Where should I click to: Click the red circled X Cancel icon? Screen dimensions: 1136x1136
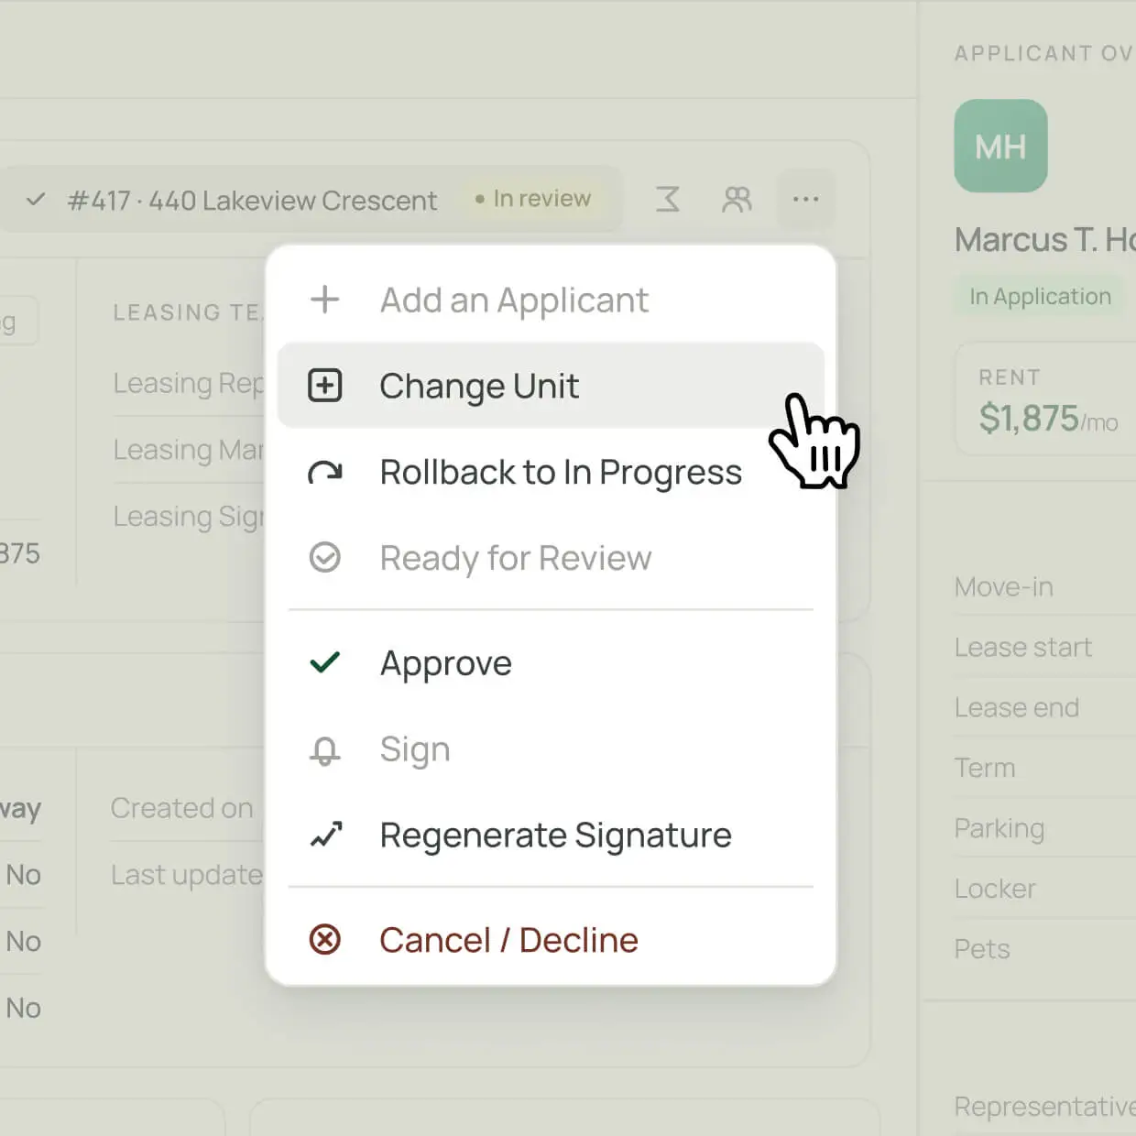[x=324, y=939]
